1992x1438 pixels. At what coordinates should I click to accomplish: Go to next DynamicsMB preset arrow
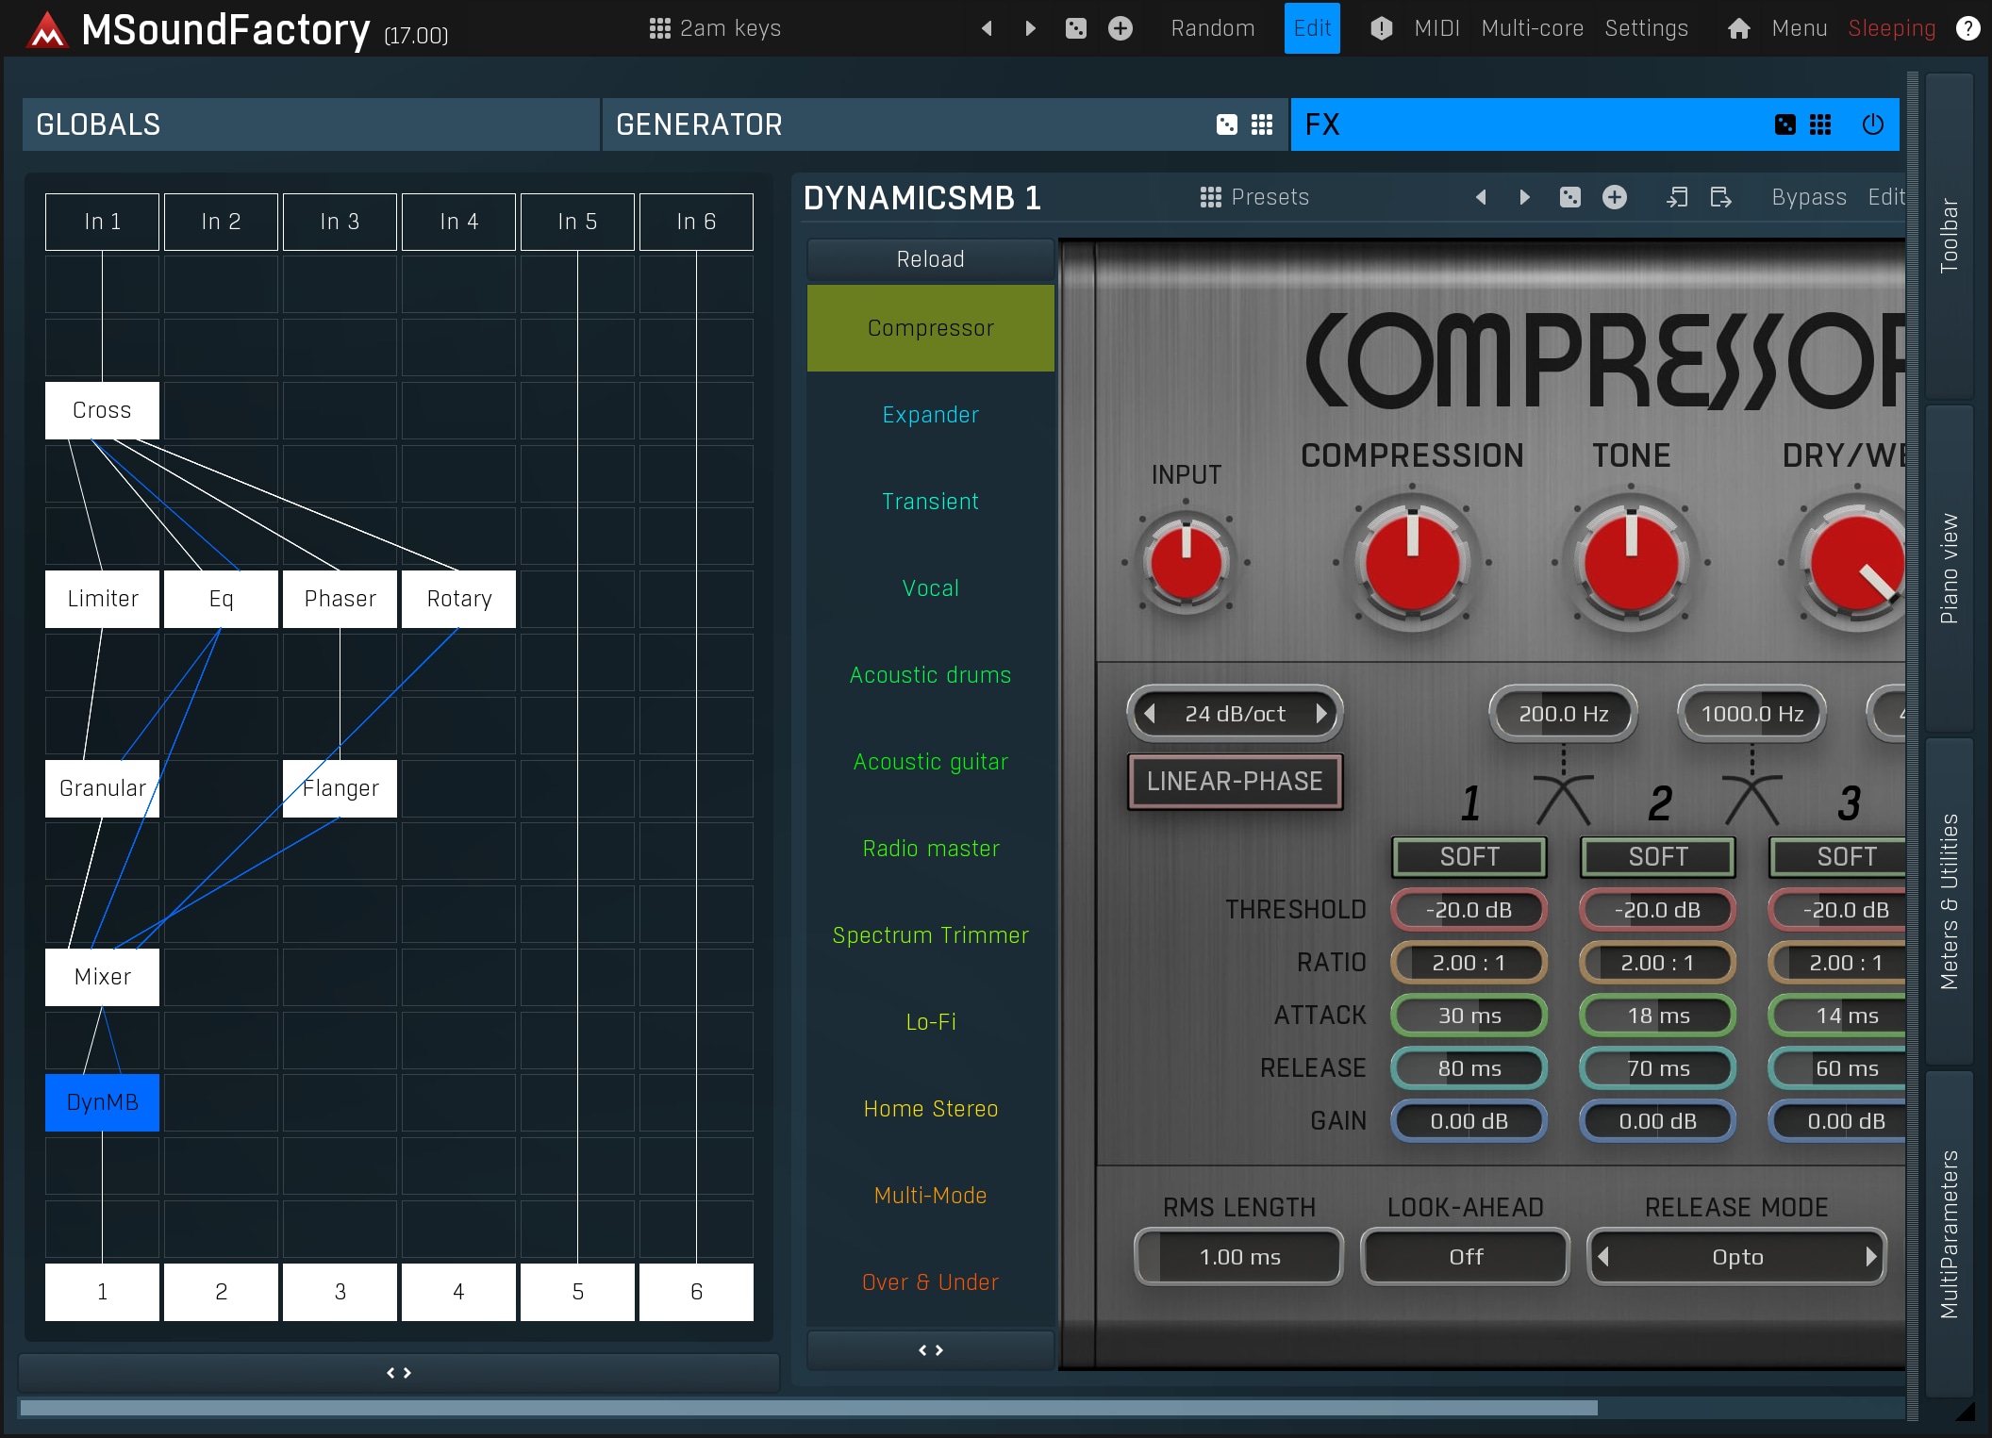(1524, 197)
